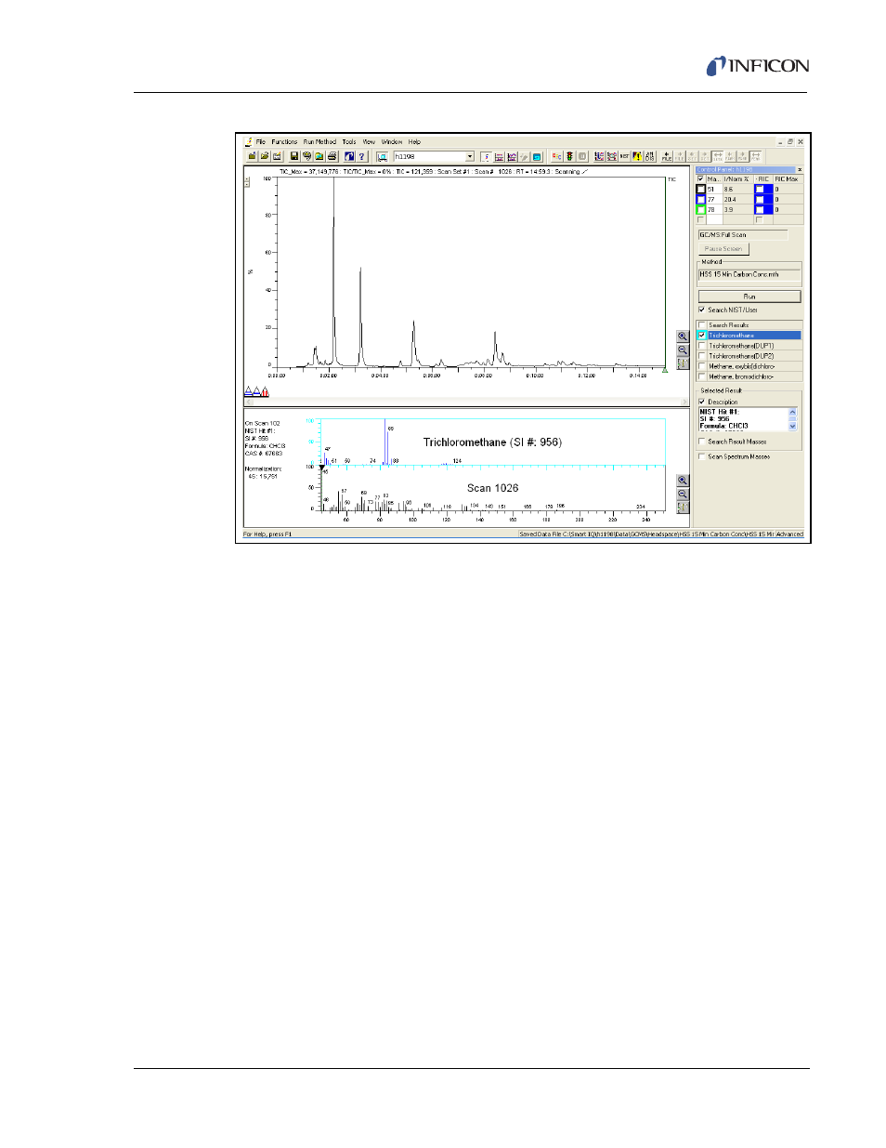Open the View menu
Image resolution: width=886 pixels, height=1148 pixels.
(370, 142)
